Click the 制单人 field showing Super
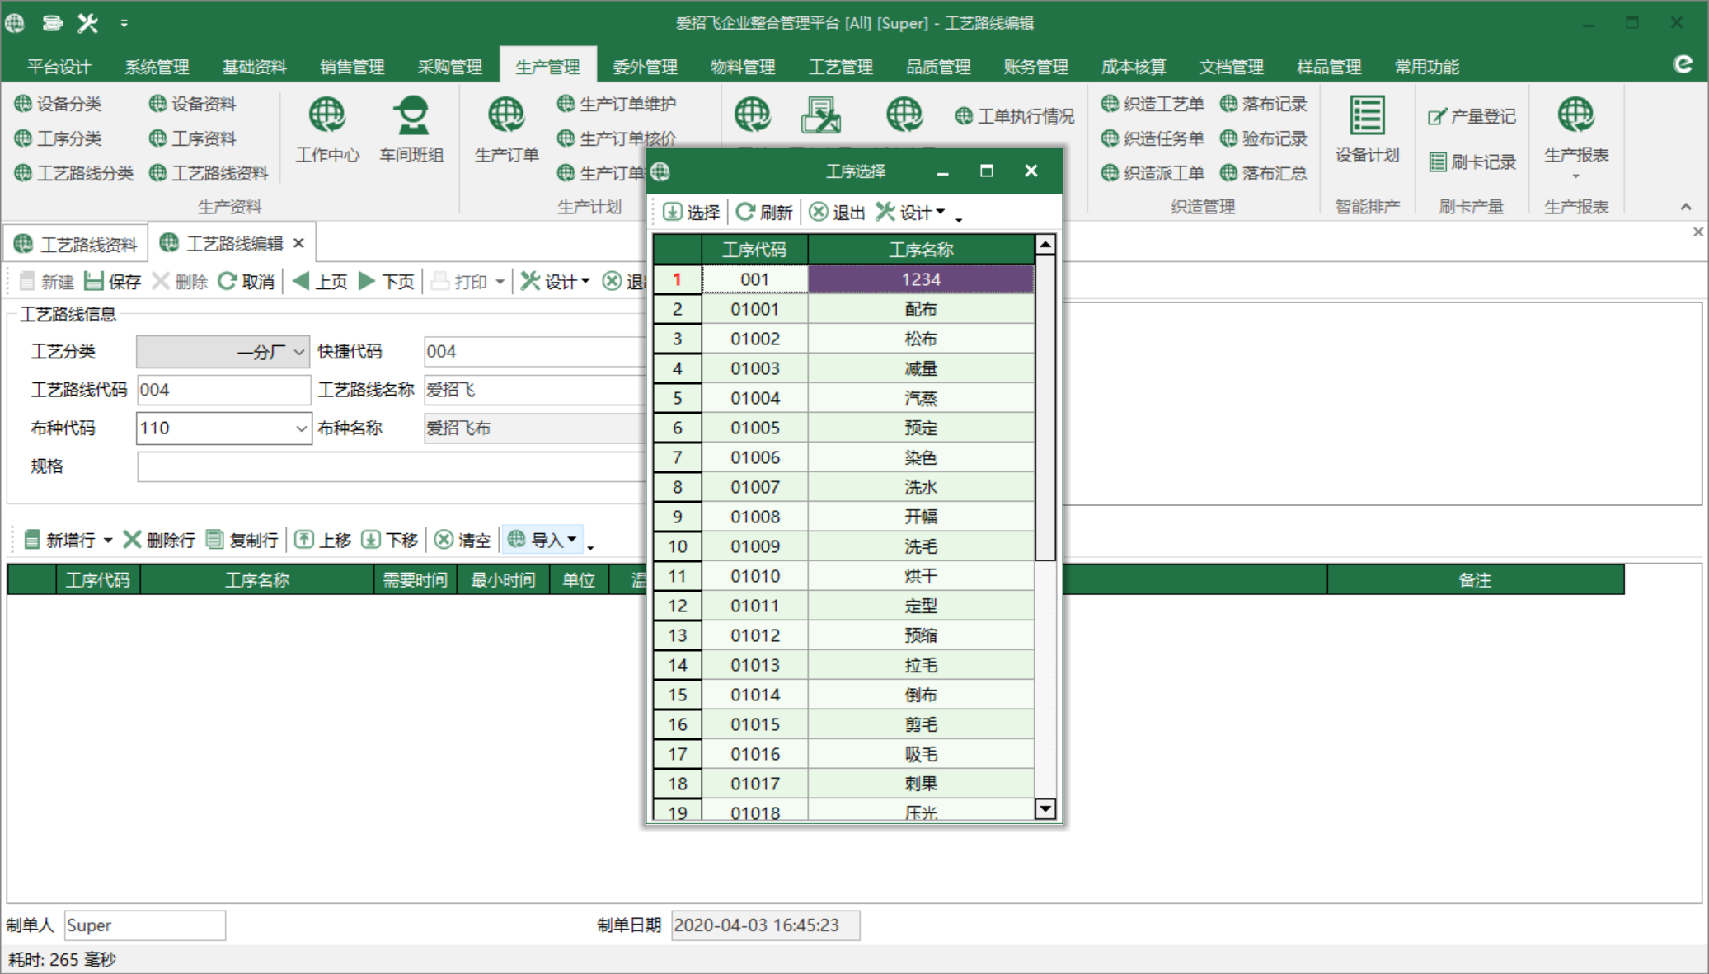 (x=144, y=925)
